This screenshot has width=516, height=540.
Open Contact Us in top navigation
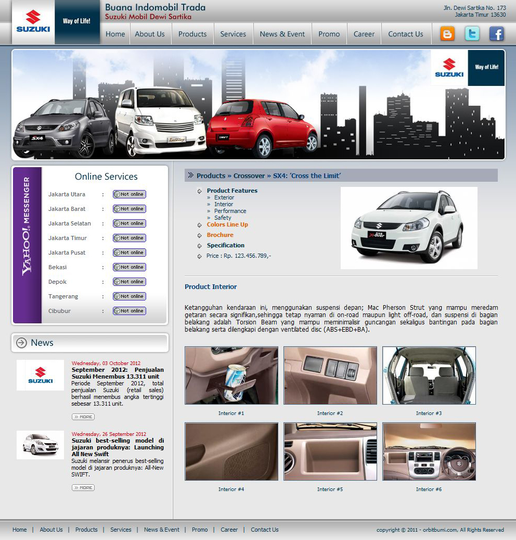[406, 34]
